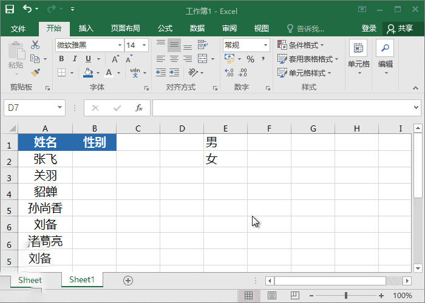Open the font name dropdown 微软雅黑
Viewport: 425px width, 303px height.
pos(120,45)
